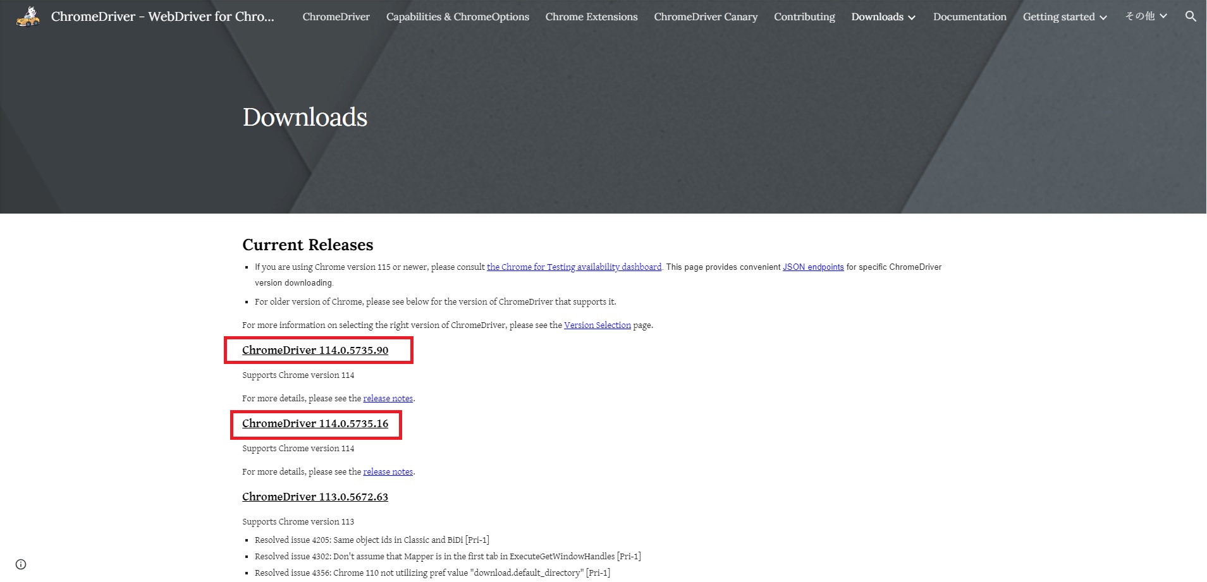The height and width of the screenshot is (582, 1207).
Task: Open the Chrome for Testing availability dashboard
Action: 573,267
